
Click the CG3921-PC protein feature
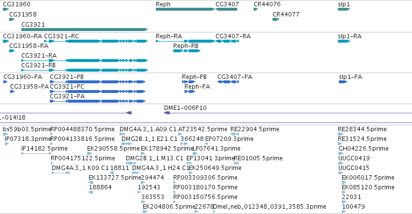[x=97, y=92]
